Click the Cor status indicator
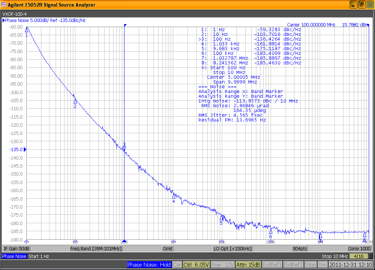 click(177, 265)
